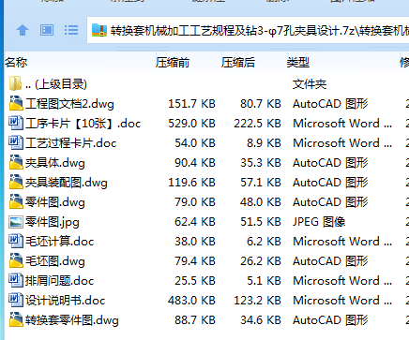Click the 34.6 KB compressed size cell
The image size is (409, 340).
[261, 320]
